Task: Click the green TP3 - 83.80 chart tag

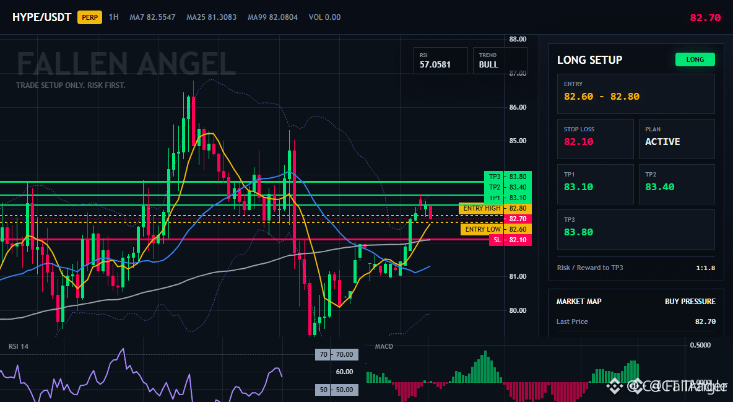Action: 508,177
